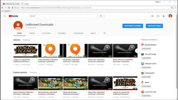Open a new browser tab
This screenshot has width=178, height=100.
(x=27, y=4)
